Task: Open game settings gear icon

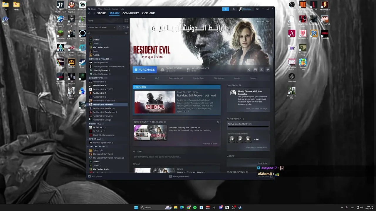Action: tap(249, 69)
